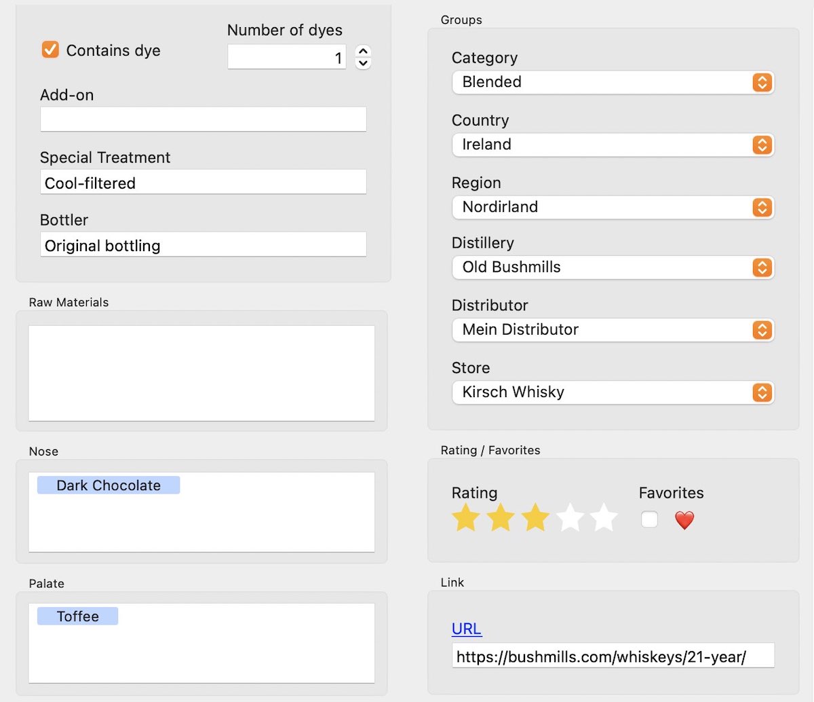
Task: Set rating to four stars
Action: 570,518
